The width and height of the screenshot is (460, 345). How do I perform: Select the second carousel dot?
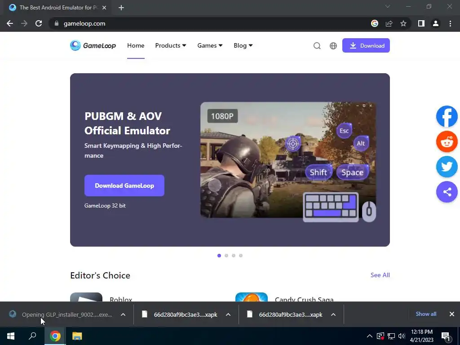coord(226,256)
